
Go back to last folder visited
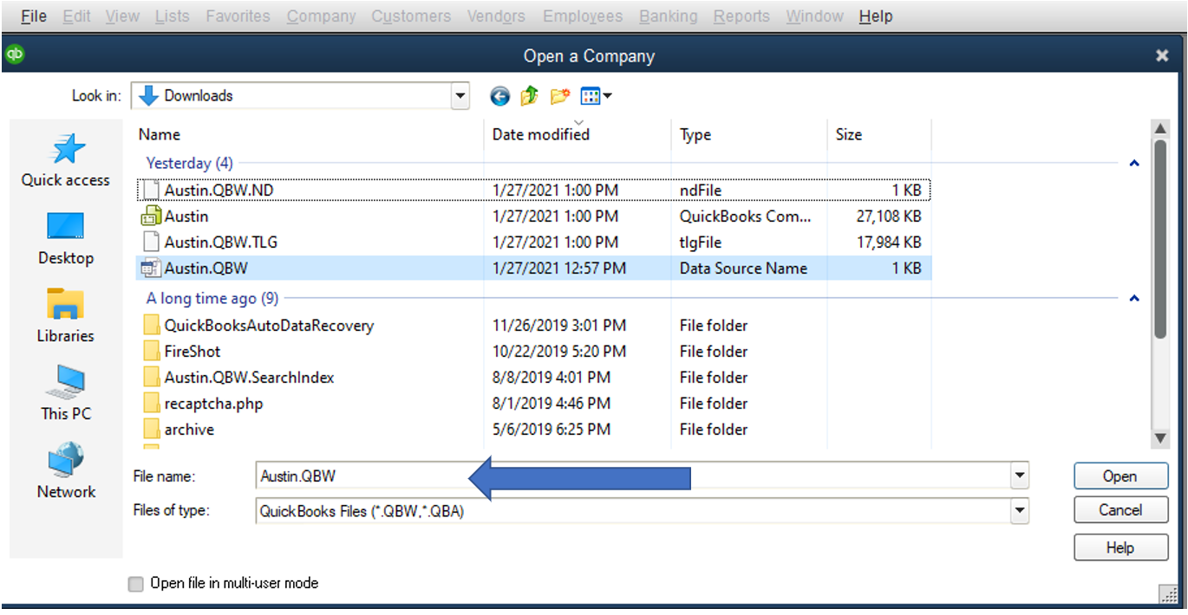pyautogui.click(x=499, y=96)
